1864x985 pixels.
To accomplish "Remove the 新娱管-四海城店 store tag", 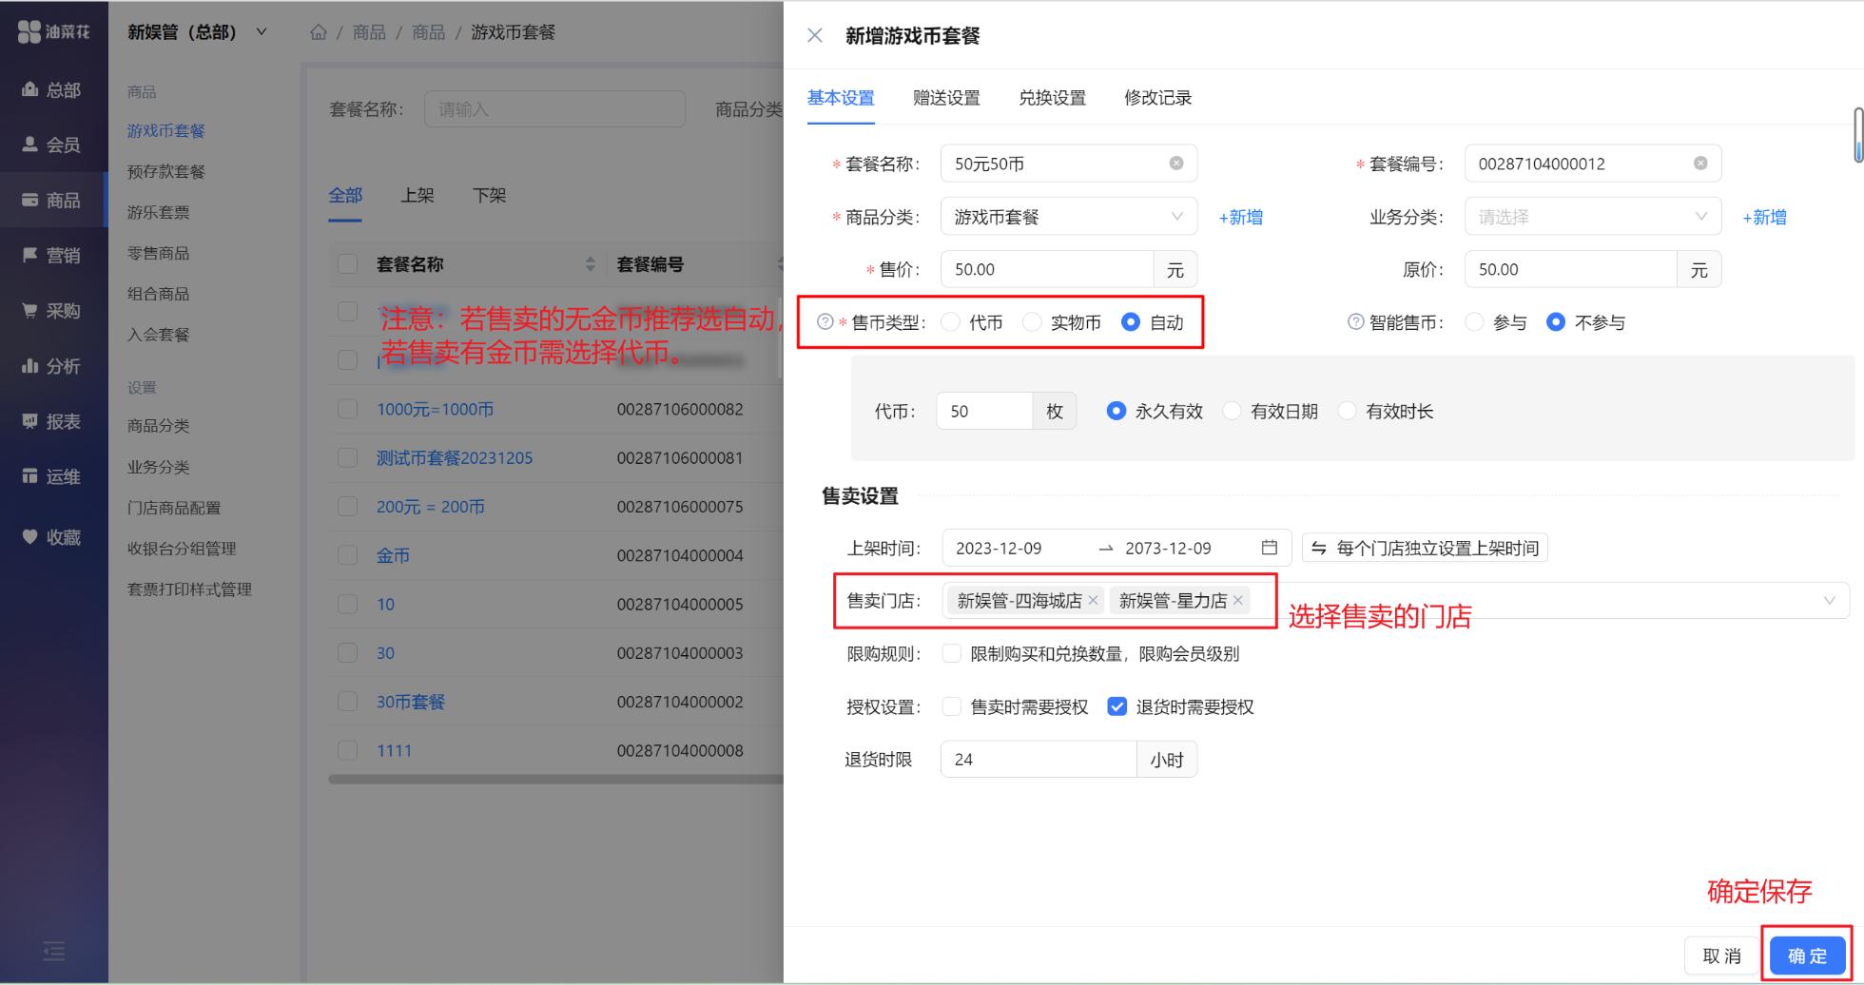I will pyautogui.click(x=1094, y=601).
